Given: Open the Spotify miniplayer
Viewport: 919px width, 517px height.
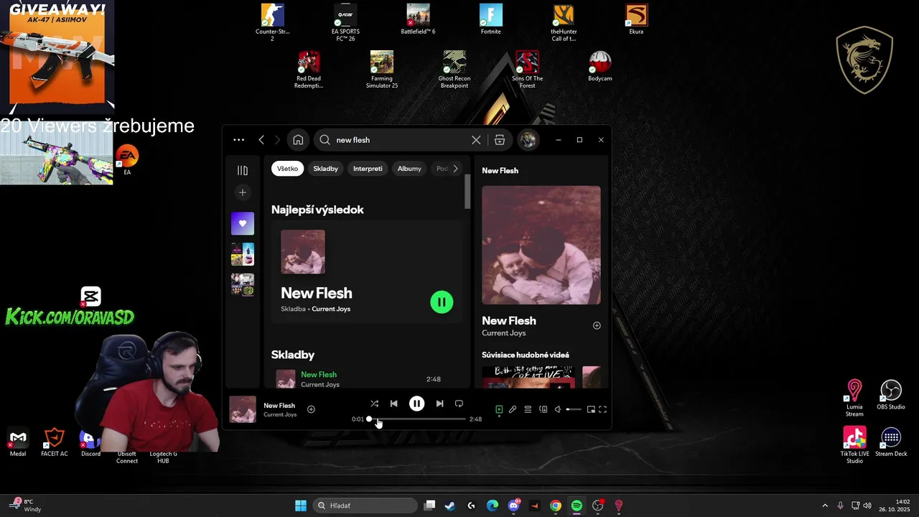Looking at the screenshot, I should pos(591,409).
